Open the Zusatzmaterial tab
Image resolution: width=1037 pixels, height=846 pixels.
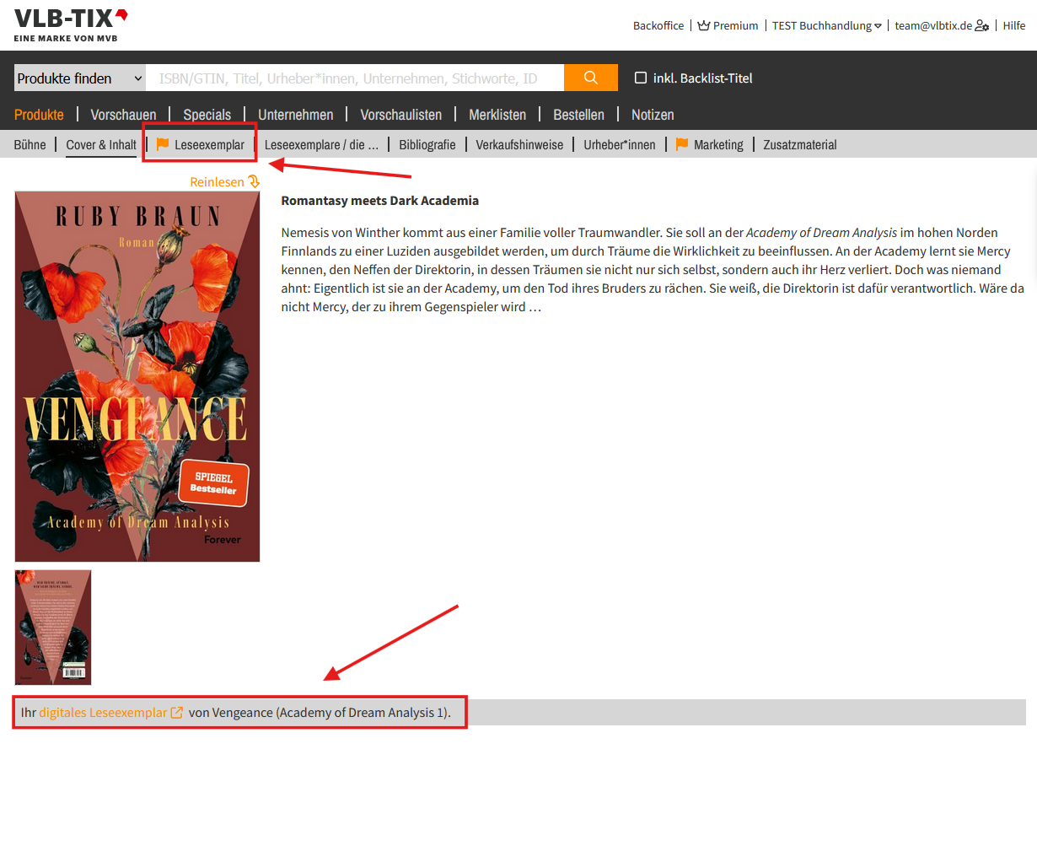800,145
